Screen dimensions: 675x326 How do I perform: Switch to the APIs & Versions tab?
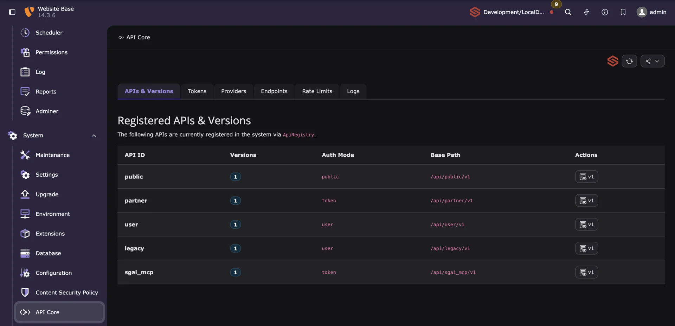149,91
